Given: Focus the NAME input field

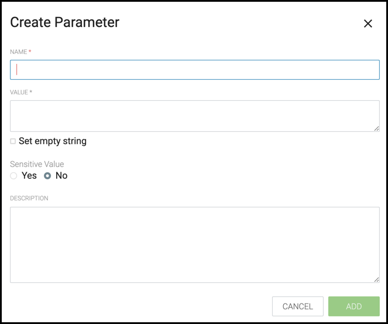Looking at the screenshot, I should (195, 70).
